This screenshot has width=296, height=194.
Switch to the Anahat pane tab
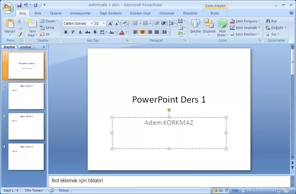coord(26,47)
